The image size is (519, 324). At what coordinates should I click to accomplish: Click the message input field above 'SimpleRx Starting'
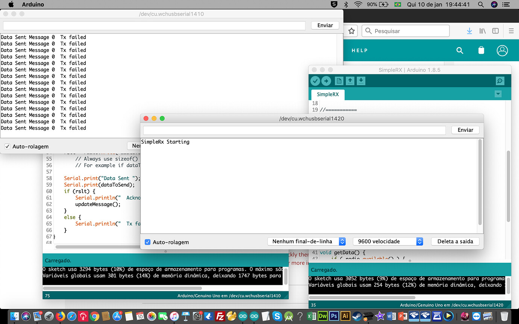pos(293,130)
